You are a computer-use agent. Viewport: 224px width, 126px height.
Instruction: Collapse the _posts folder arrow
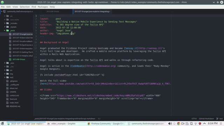click(5, 30)
